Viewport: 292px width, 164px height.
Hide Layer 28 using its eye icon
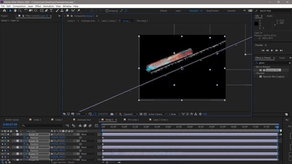click(x=2, y=147)
